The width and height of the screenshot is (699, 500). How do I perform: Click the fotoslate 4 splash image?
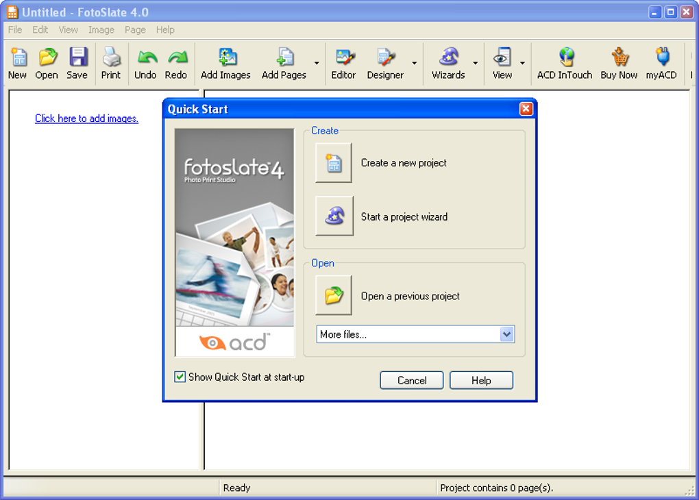[x=234, y=243]
